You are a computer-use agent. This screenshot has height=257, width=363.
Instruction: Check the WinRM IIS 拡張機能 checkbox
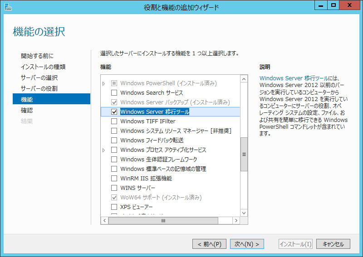point(114,178)
